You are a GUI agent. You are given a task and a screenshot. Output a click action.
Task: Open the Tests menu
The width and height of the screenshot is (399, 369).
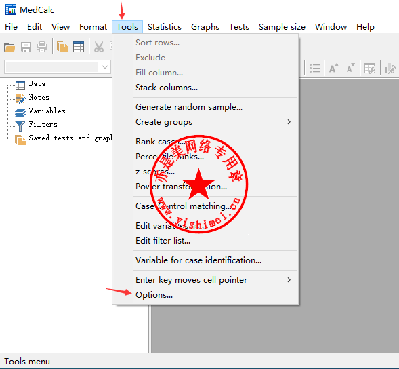239,27
